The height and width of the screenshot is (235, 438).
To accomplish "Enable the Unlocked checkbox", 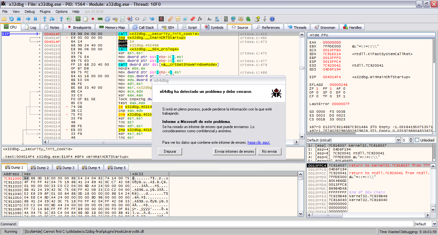I will click(417, 140).
